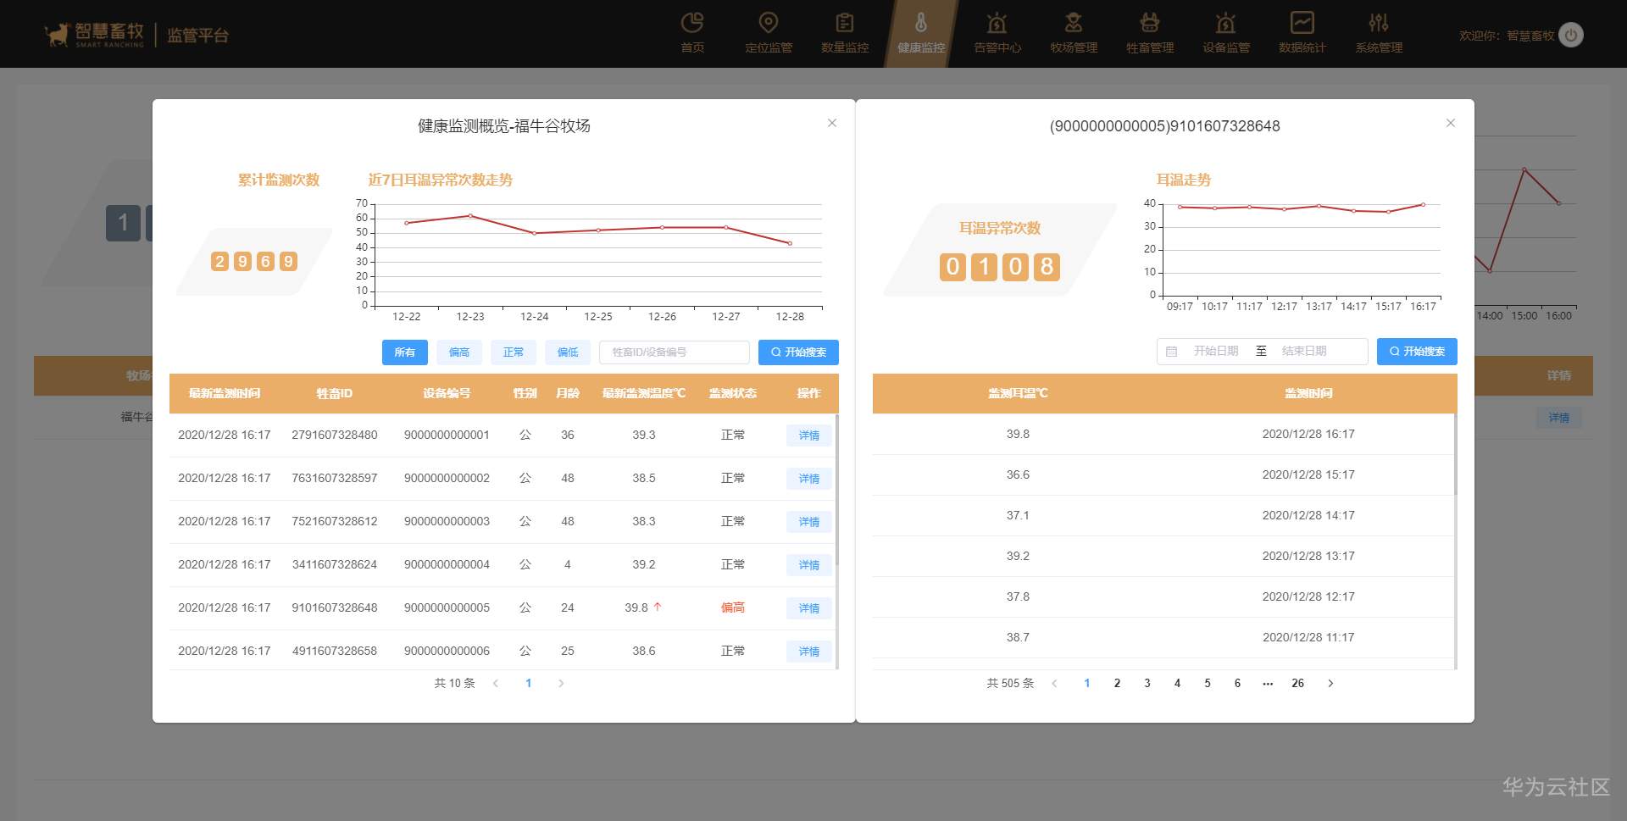Click the calendar icon in date range
Image resolution: width=1627 pixels, height=821 pixels.
(1172, 351)
